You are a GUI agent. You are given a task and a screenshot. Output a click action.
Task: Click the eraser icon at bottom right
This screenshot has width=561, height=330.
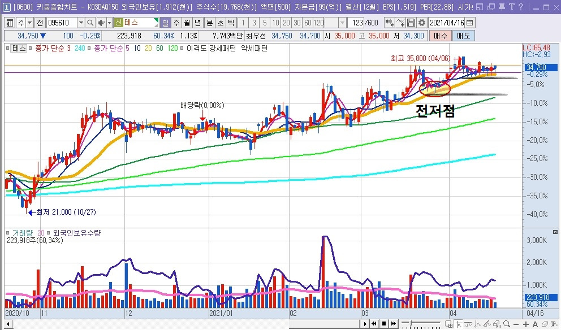point(545,324)
